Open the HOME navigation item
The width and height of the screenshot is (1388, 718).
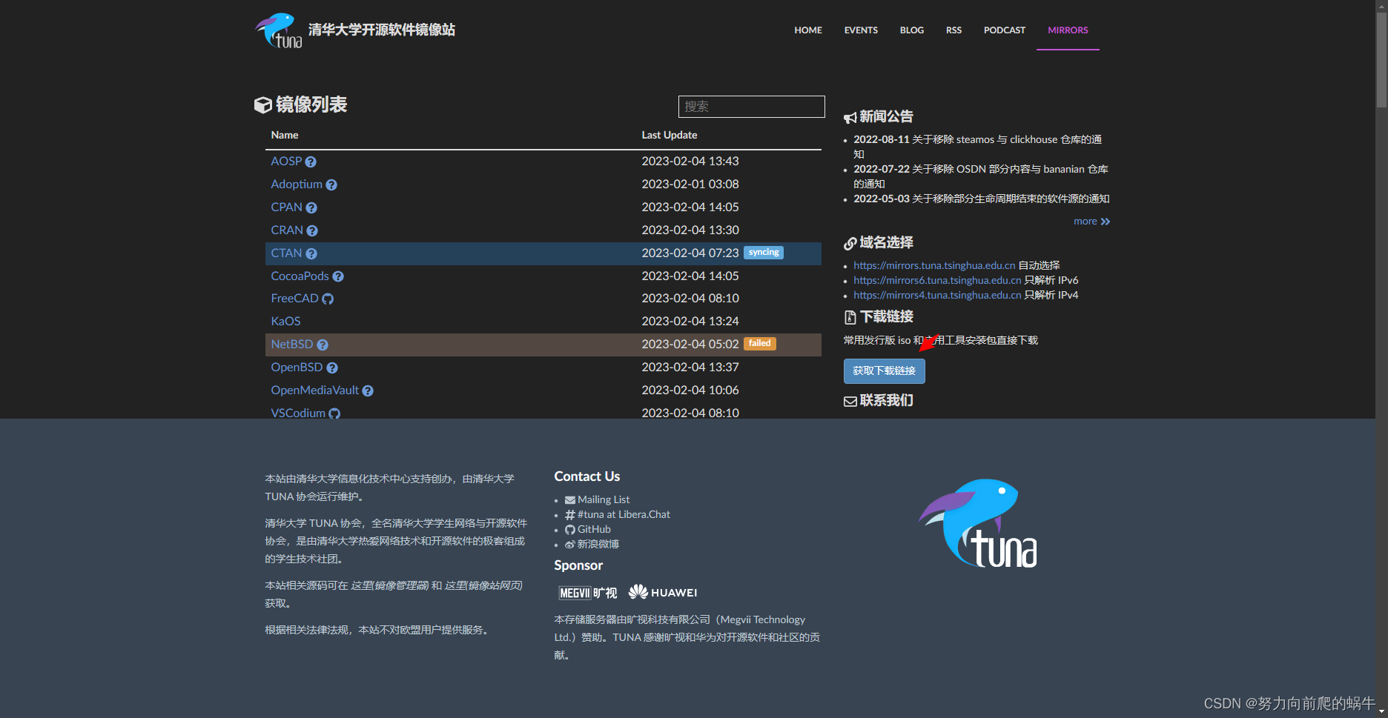(808, 30)
